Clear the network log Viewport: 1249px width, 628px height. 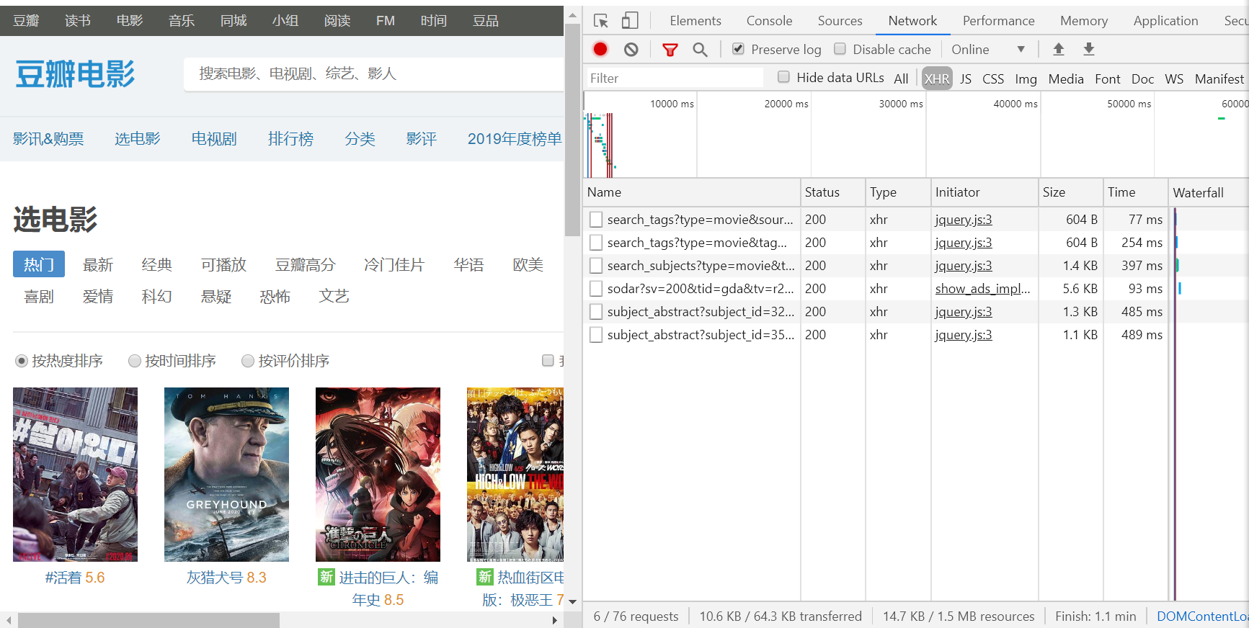[631, 49]
